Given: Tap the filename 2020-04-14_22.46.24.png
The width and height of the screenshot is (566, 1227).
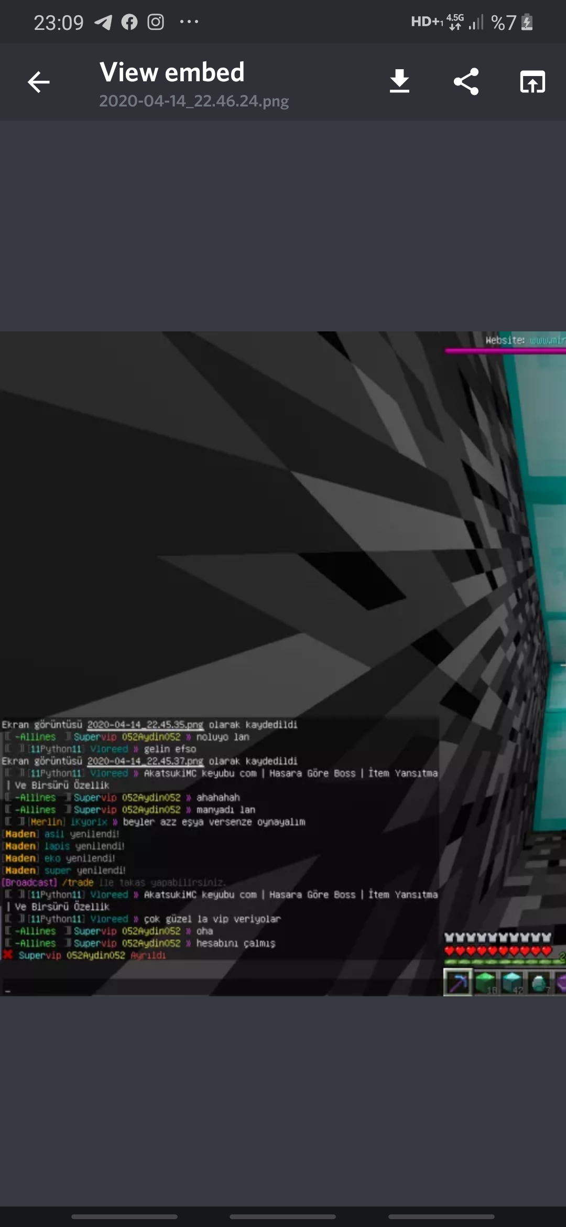Looking at the screenshot, I should click(194, 101).
